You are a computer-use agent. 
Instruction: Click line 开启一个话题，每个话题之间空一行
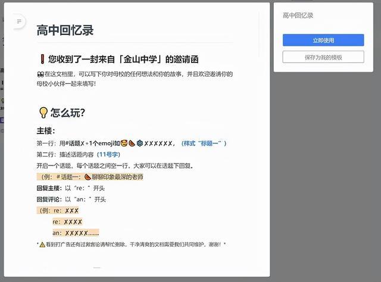pos(115,166)
